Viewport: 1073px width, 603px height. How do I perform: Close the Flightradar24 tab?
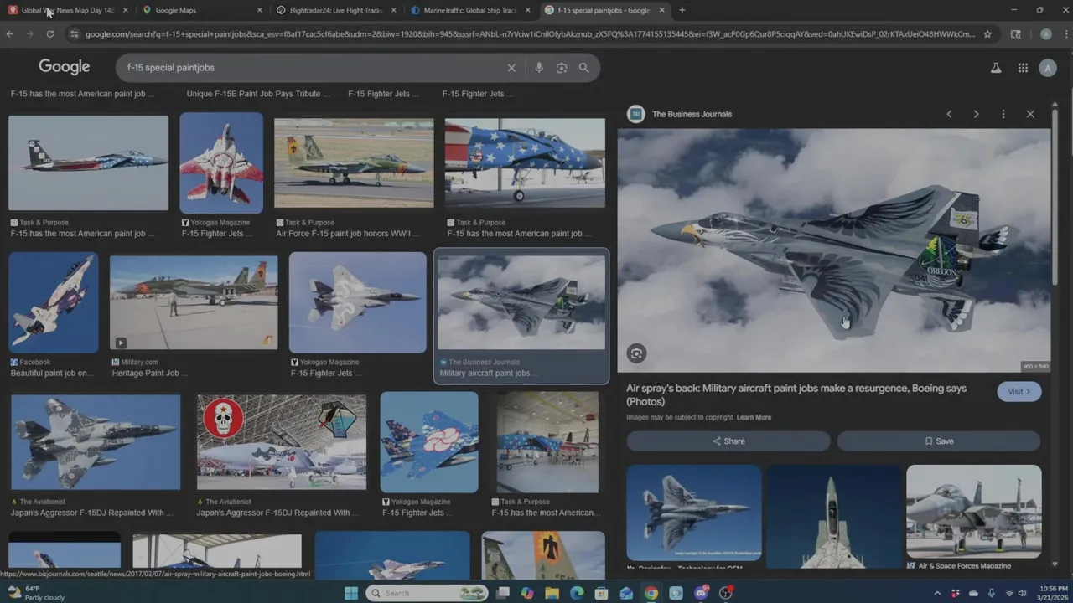394,10
